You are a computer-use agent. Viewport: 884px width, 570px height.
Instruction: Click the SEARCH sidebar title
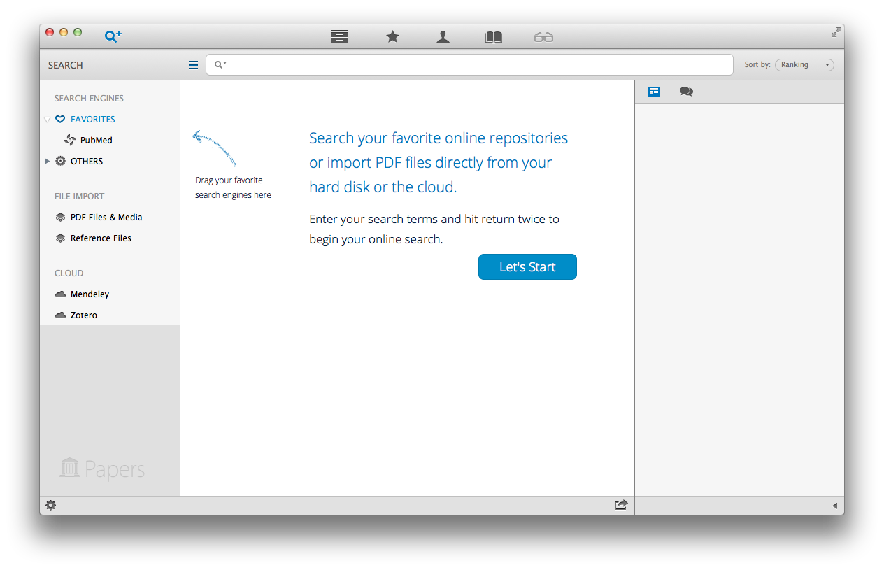(x=65, y=65)
